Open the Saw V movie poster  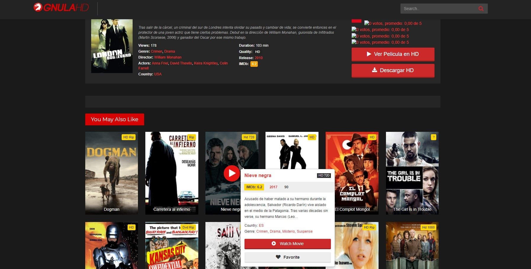[223, 246]
